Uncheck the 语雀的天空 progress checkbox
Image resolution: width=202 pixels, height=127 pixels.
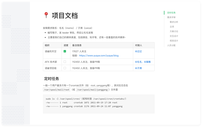[65, 51]
